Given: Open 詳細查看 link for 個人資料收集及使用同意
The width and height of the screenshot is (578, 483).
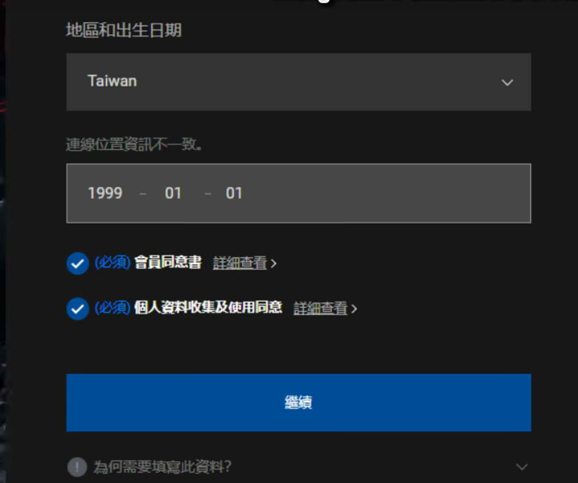Looking at the screenshot, I should pyautogui.click(x=320, y=308).
